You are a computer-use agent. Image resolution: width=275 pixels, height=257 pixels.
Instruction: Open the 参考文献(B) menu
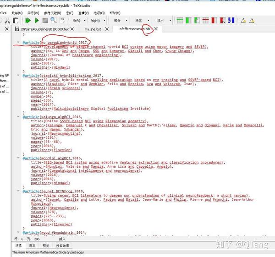(x=52, y=13)
